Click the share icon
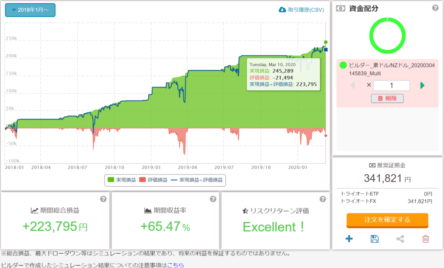Screen dimensions: 444x268 [x=400, y=239]
